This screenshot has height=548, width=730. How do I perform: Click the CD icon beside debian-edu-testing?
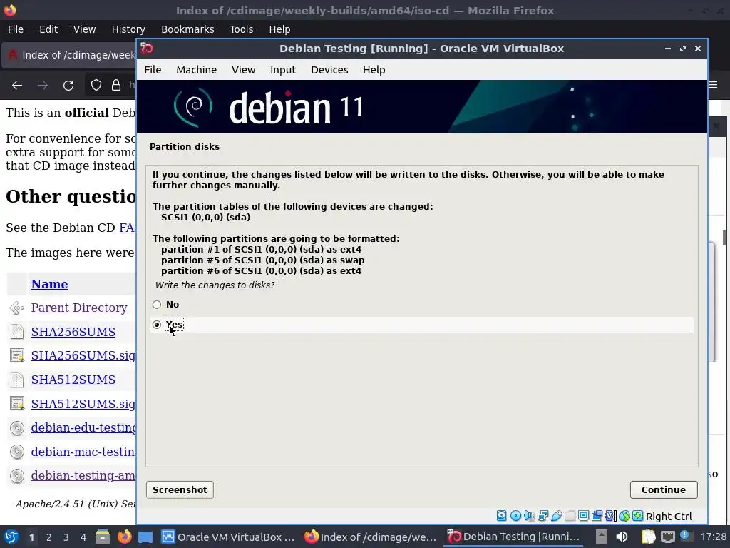click(17, 428)
